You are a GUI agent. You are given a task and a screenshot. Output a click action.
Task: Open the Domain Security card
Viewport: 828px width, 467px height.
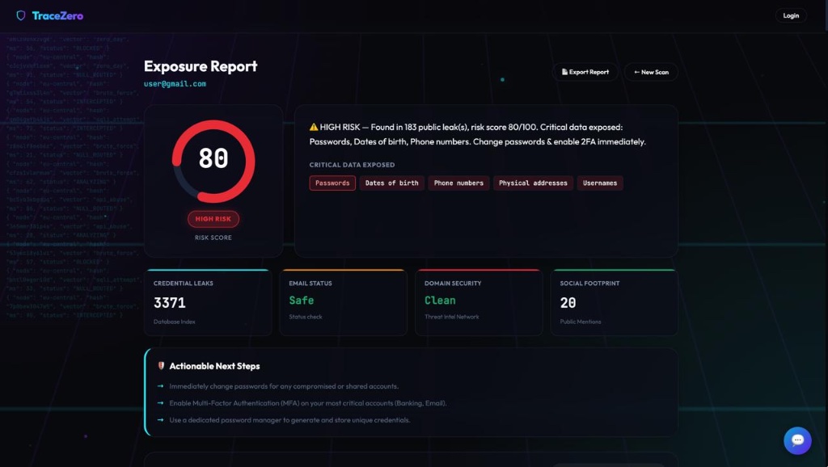pyautogui.click(x=479, y=302)
